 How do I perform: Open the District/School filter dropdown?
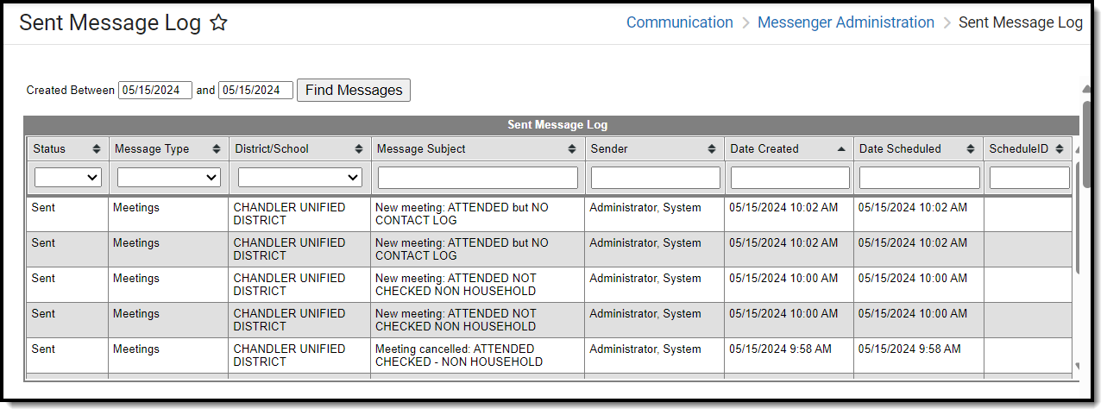click(299, 178)
